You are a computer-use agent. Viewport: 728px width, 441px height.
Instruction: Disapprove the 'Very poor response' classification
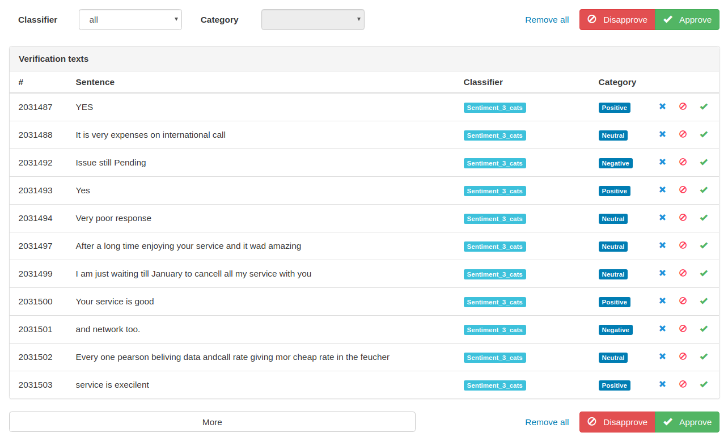683,218
